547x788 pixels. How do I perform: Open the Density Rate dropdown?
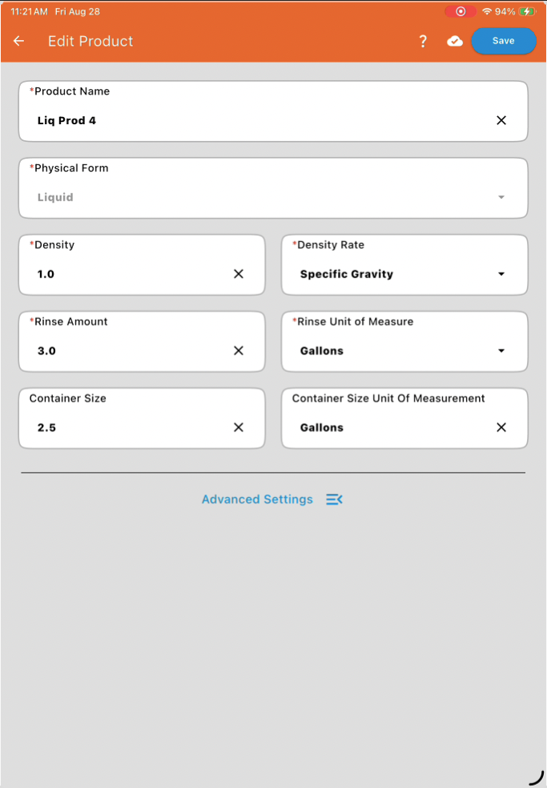[x=404, y=265]
